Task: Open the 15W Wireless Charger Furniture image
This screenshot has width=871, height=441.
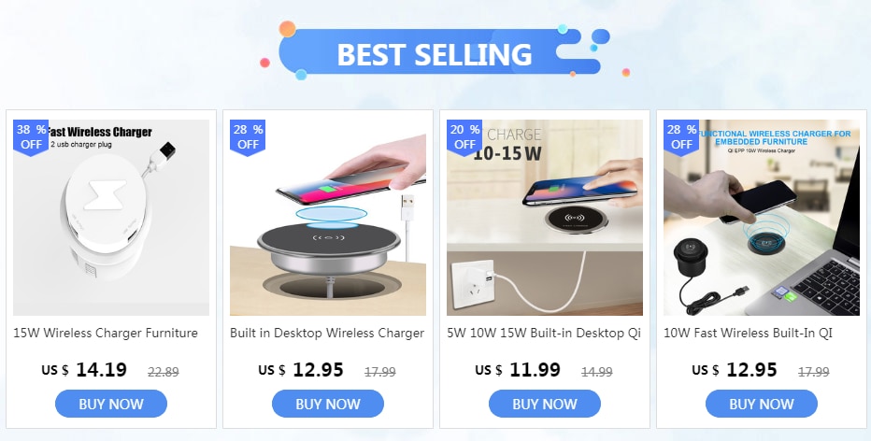Action: 111,218
